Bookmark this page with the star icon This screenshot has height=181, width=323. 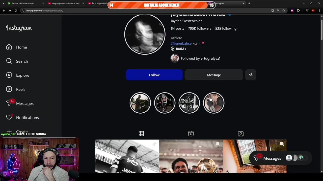pyautogui.click(x=284, y=11)
